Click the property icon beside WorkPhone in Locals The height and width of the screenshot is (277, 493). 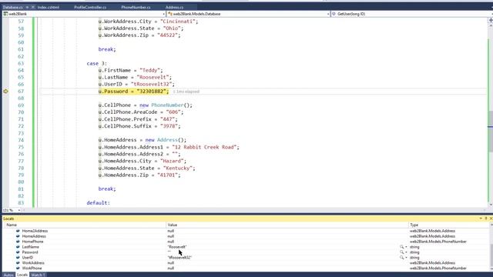18,269
